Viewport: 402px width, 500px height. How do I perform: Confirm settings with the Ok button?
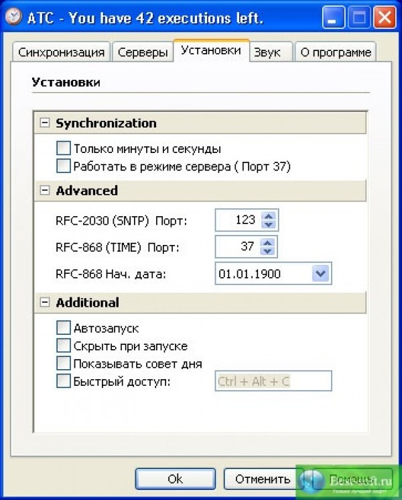[x=176, y=479]
